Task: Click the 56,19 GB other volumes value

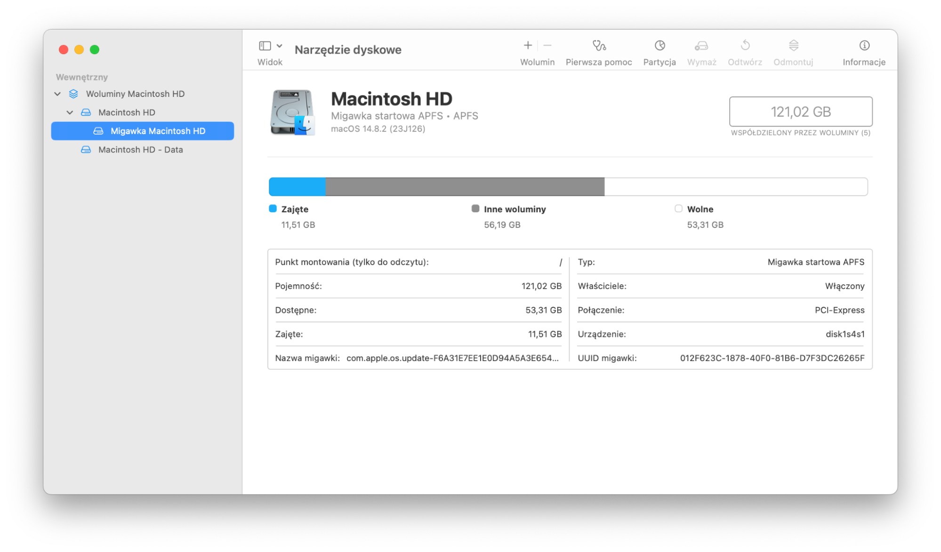Action: (x=502, y=225)
